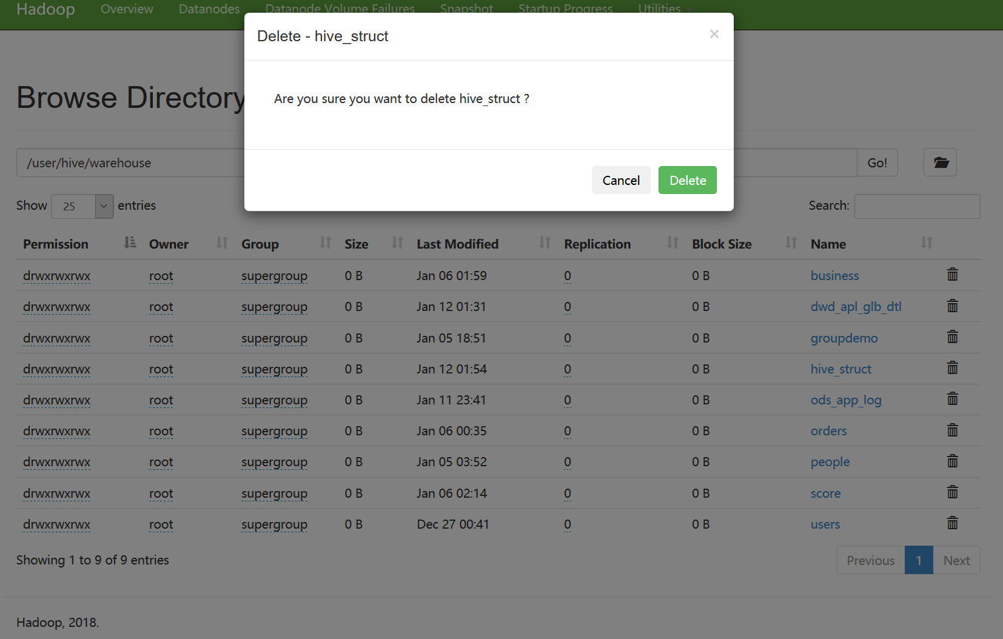Open the Snapshot menu item
The image size is (1003, 639).
[x=466, y=9]
